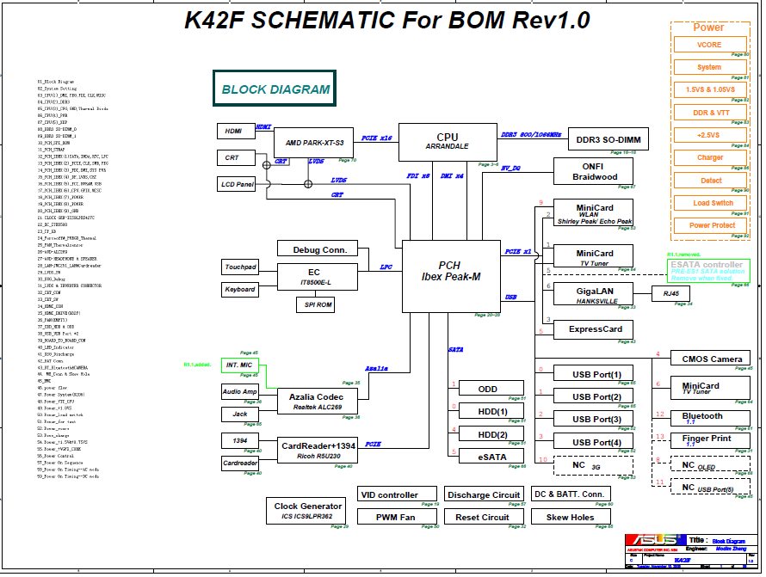Click the 'Discharge Circuit' block
Viewport: 766px width, 577px height.
point(484,494)
